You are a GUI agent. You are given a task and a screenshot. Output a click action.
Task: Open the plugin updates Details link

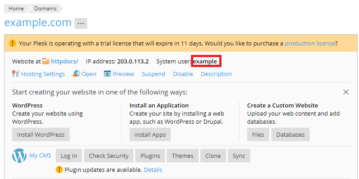153,170
